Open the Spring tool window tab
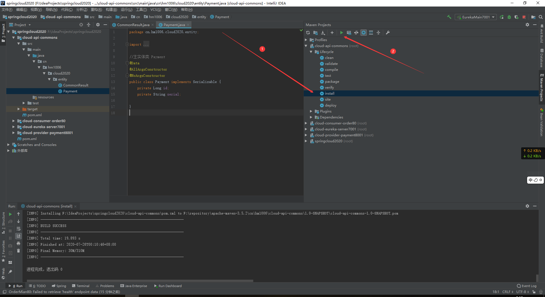The height and width of the screenshot is (297, 545). click(59, 286)
